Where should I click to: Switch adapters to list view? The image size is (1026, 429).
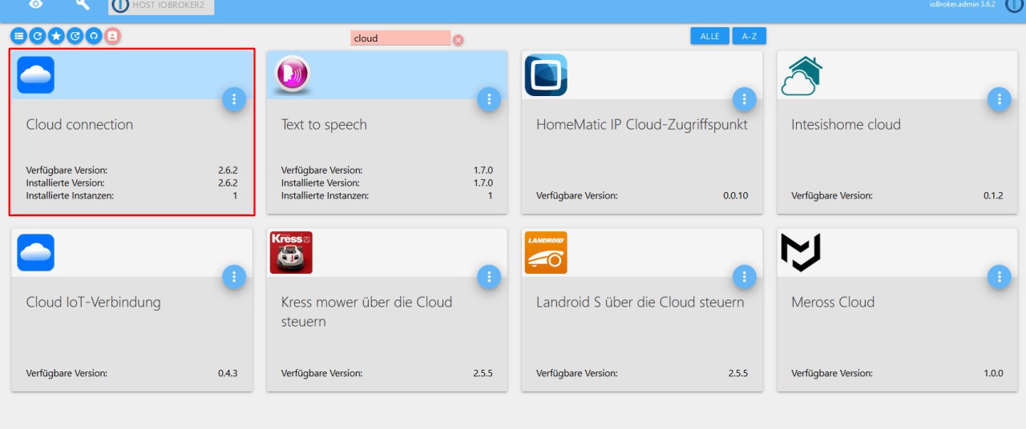coord(18,36)
